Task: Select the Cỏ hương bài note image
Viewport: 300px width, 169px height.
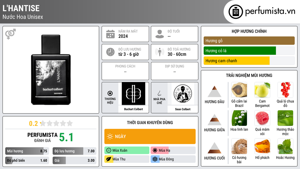Action: pyautogui.click(x=239, y=146)
